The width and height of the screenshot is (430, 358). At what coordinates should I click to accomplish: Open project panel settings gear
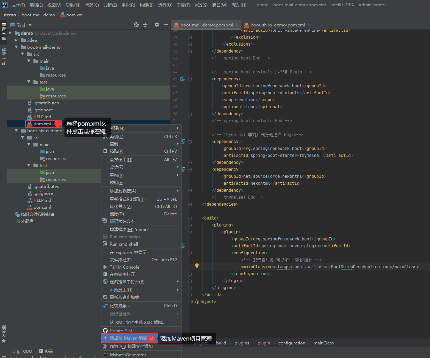pyautogui.click(x=157, y=25)
